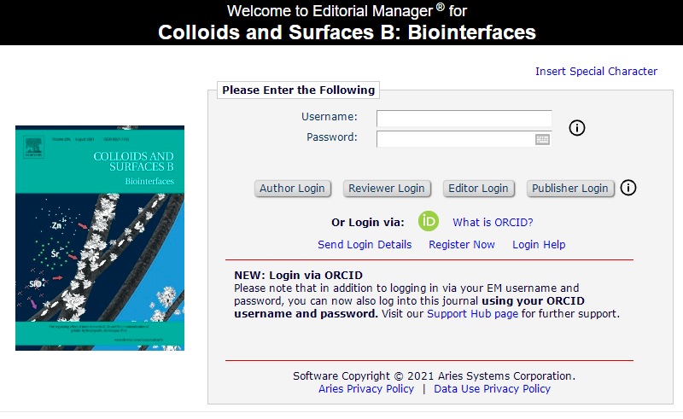Follow the What is ORCID? link
Viewport: 683px width, 419px height.
(x=493, y=223)
